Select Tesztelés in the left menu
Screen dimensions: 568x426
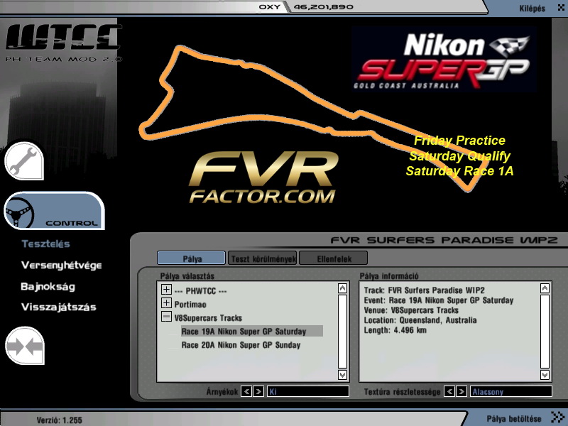45,244
